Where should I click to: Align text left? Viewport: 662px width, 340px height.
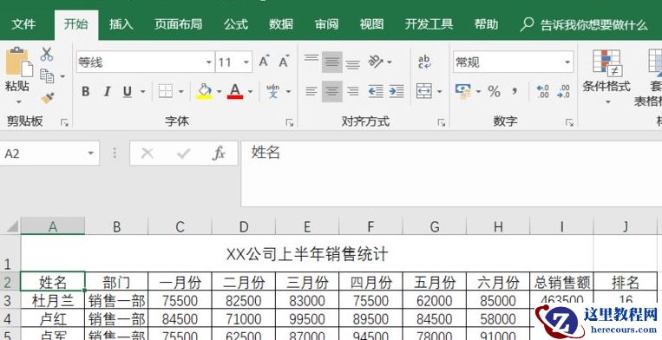pos(311,91)
